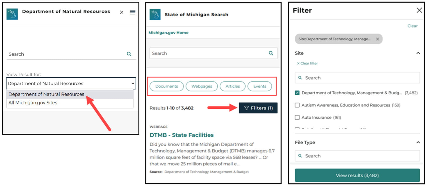The height and width of the screenshot is (188, 429).
Task: Select the Events filter pill
Action: point(260,86)
